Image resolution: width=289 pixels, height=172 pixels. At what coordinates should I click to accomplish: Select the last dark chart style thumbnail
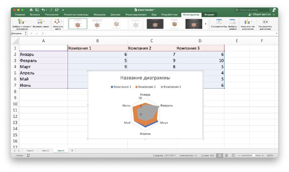click(x=194, y=24)
